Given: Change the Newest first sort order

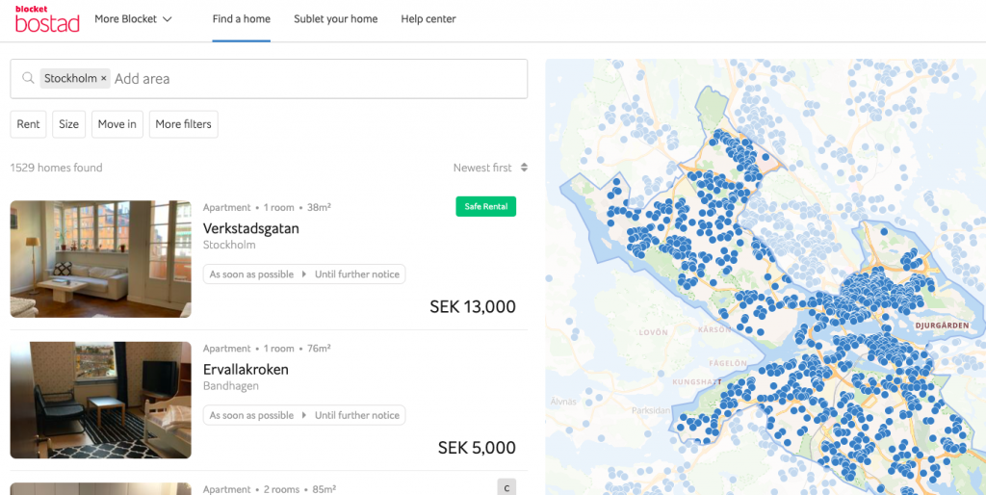Looking at the screenshot, I should [x=490, y=168].
